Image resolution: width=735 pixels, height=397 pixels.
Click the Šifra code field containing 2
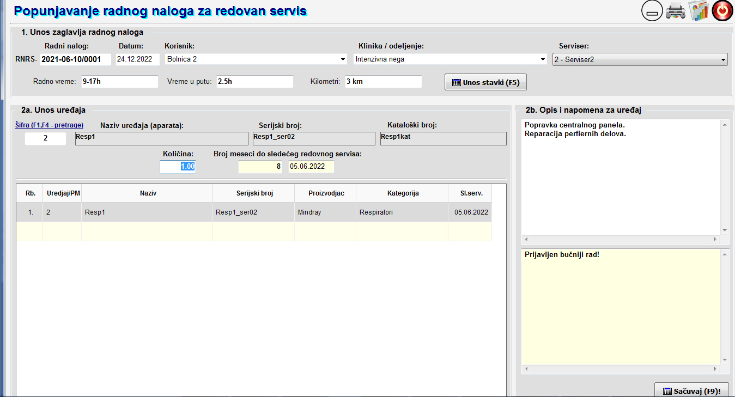[x=46, y=138]
